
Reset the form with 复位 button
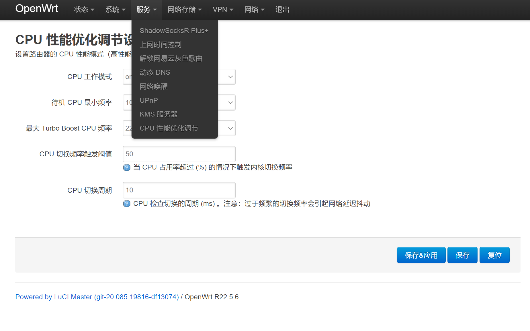(494, 255)
